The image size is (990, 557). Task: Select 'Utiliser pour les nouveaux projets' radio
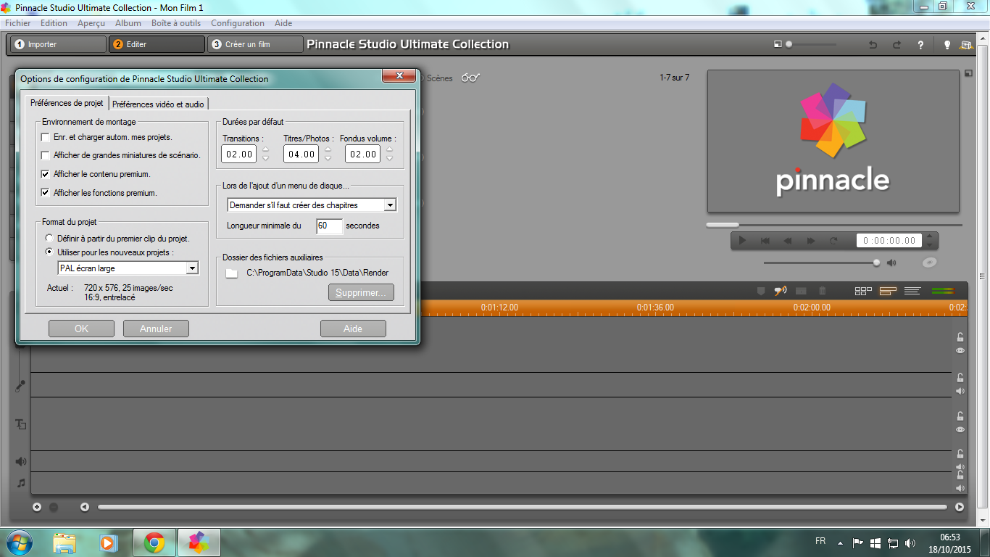point(49,252)
